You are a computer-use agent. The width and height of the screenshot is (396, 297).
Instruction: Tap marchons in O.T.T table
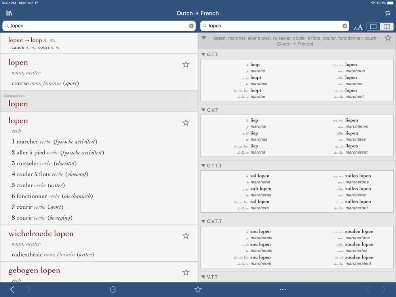[355, 71]
